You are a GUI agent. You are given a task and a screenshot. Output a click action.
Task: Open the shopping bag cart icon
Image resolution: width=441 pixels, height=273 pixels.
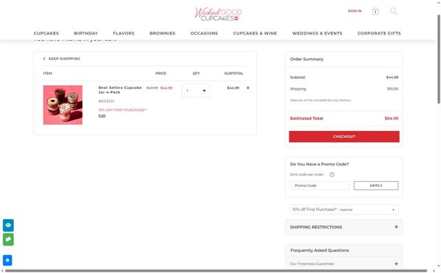pyautogui.click(x=375, y=11)
